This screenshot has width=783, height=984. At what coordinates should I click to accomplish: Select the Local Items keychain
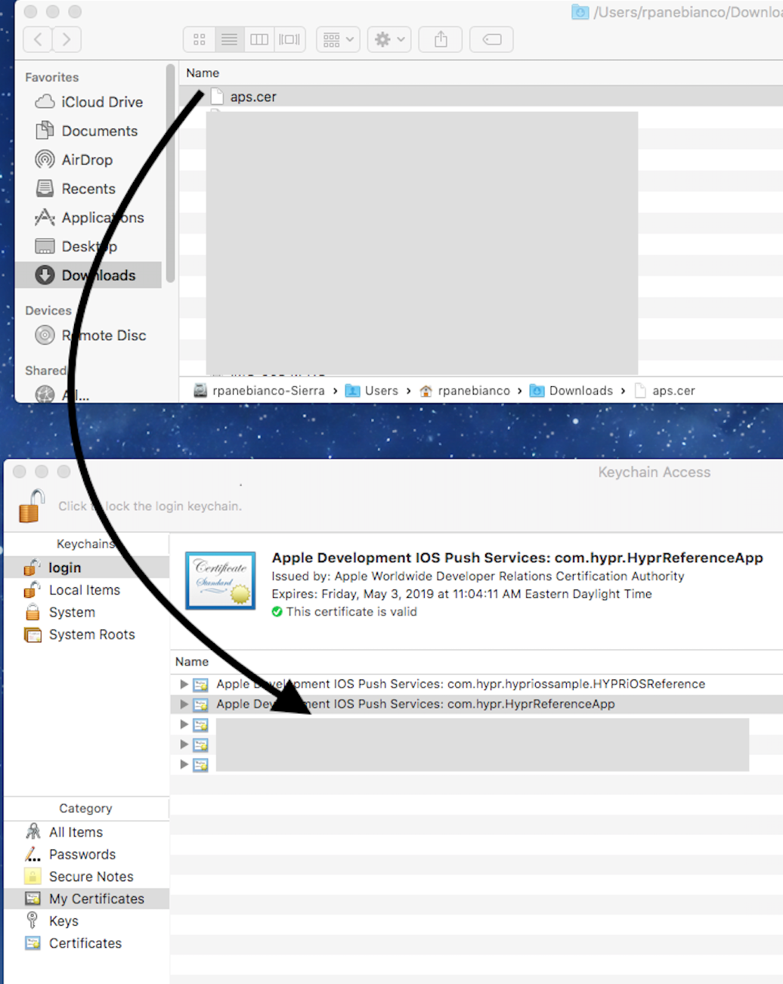click(85, 590)
